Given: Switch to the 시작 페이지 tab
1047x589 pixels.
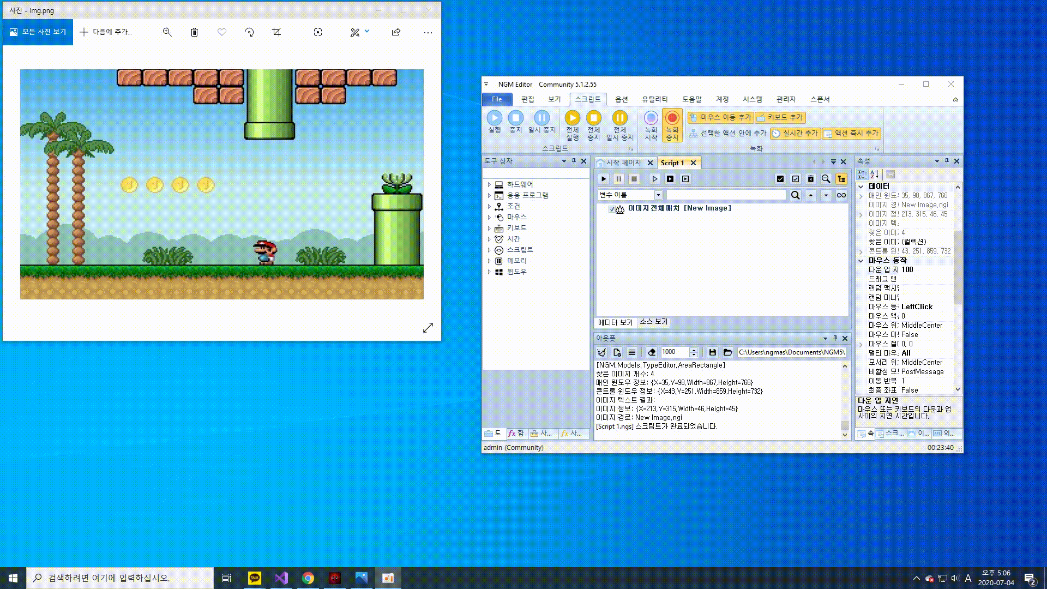Looking at the screenshot, I should coord(623,163).
